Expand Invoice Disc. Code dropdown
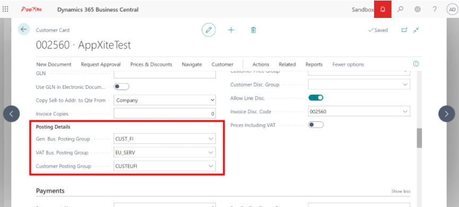Viewport: 459px width, 207px height. pyautogui.click(x=405, y=112)
